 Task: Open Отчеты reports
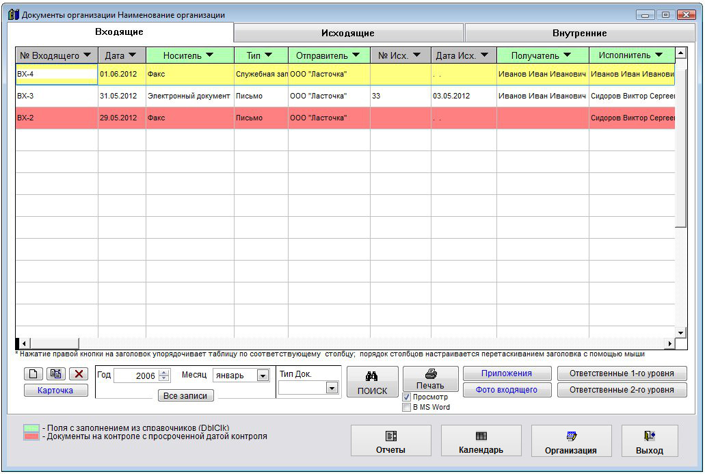tap(390, 441)
